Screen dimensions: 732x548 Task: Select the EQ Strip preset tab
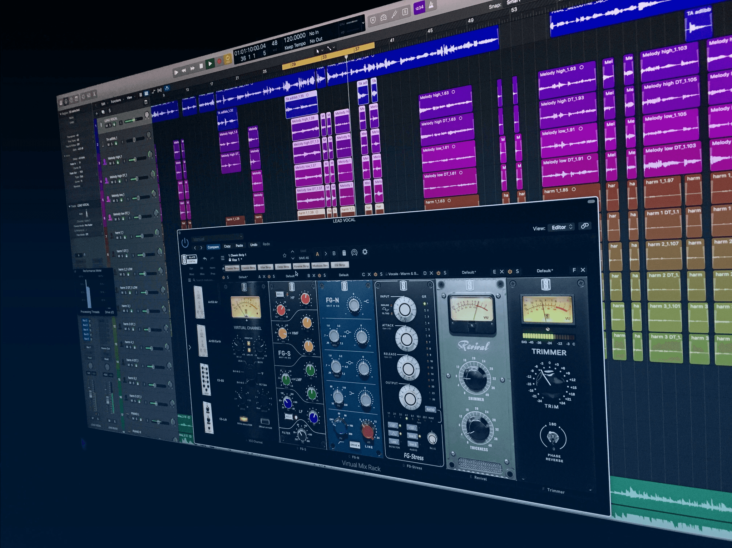339,265
